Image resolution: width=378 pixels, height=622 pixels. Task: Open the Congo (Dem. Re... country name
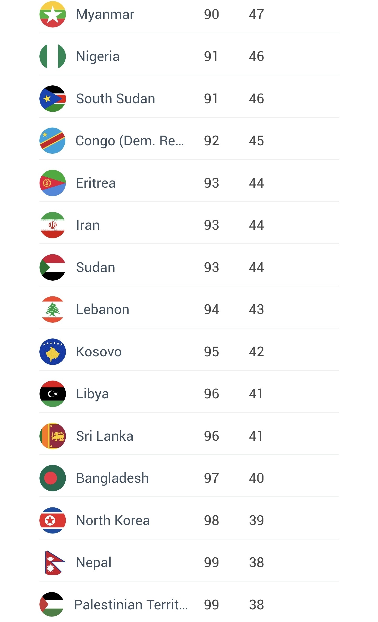point(130,141)
